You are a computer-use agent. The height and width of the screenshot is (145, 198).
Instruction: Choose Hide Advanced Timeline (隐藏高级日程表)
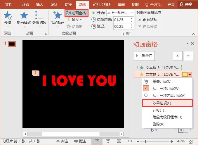click(x=167, y=117)
